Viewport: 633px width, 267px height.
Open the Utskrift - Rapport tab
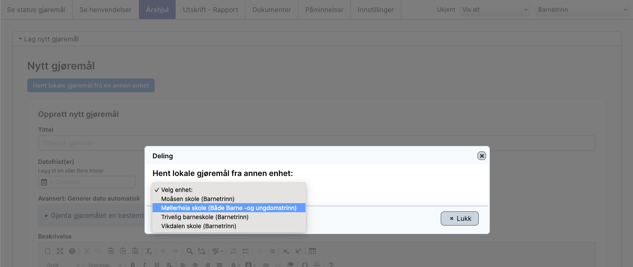pos(210,9)
